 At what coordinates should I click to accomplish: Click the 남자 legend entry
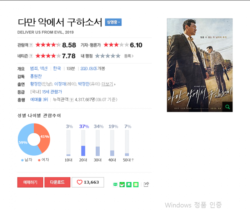pos(27,160)
